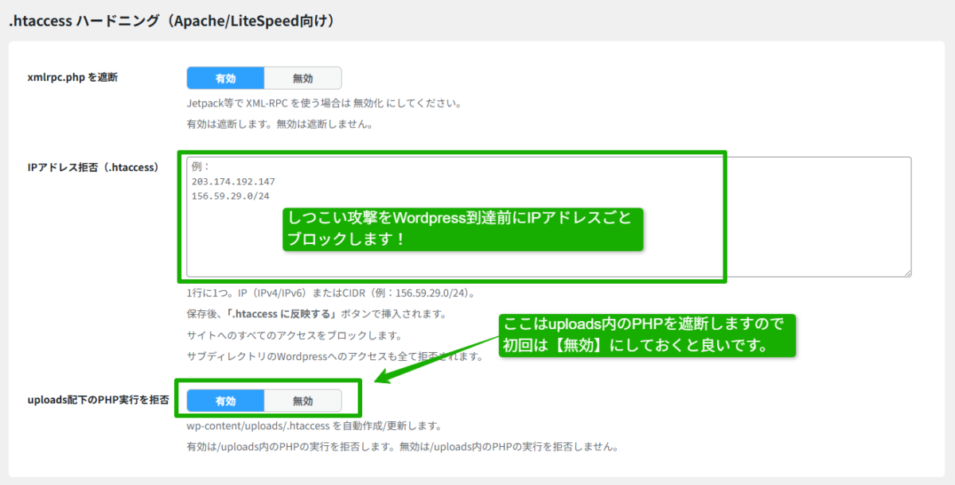
Task: Click the example IP 203.174.192.147 placeholder line
Action: pyautogui.click(x=233, y=181)
